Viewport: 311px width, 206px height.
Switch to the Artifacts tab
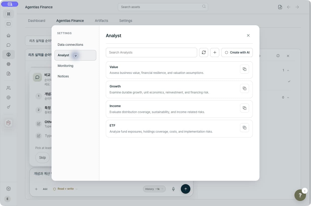[102, 21]
